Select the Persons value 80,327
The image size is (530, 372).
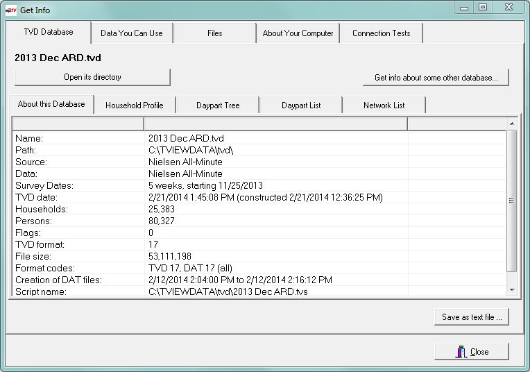pyautogui.click(x=162, y=221)
